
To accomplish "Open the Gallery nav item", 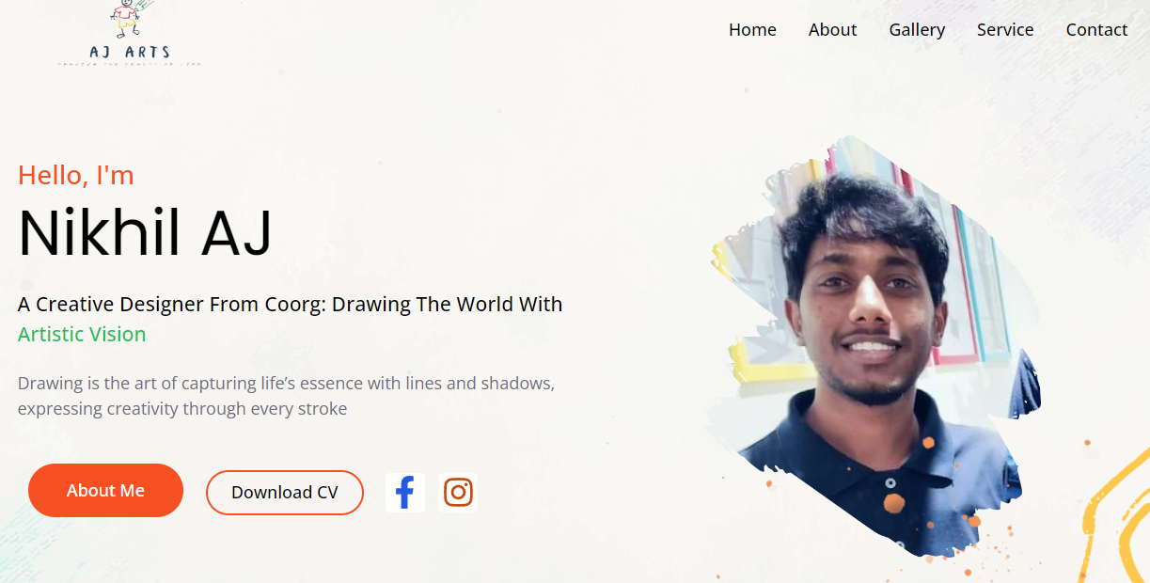I will pyautogui.click(x=917, y=30).
